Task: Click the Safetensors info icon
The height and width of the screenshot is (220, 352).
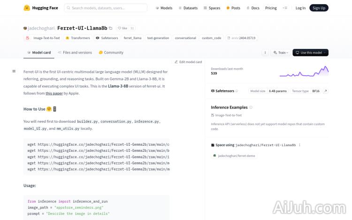Action: point(237,91)
